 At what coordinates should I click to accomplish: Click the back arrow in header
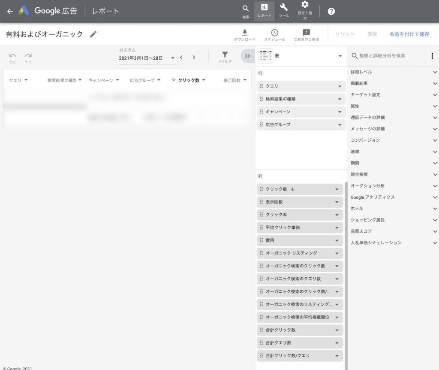[10, 11]
